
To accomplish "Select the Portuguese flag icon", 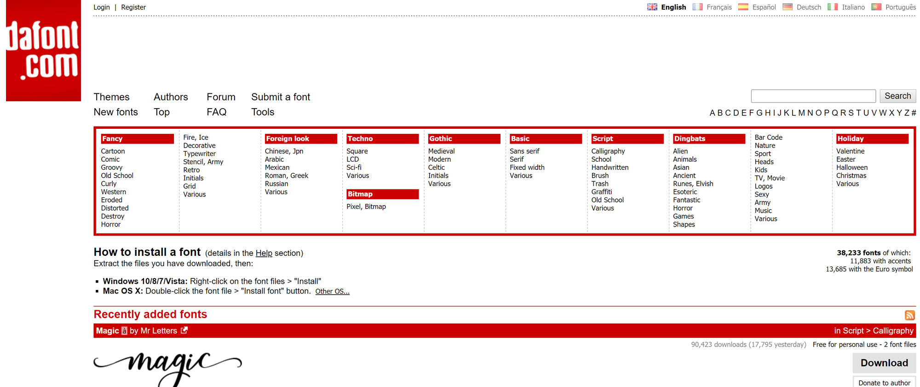I will coord(876,7).
